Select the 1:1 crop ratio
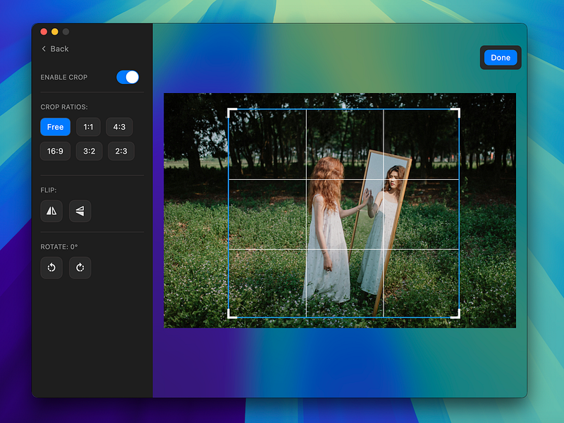 88,127
